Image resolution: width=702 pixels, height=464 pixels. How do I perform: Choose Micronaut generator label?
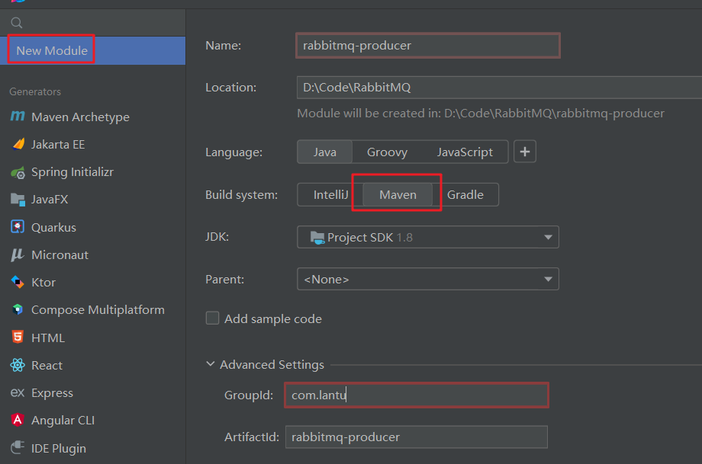point(60,254)
